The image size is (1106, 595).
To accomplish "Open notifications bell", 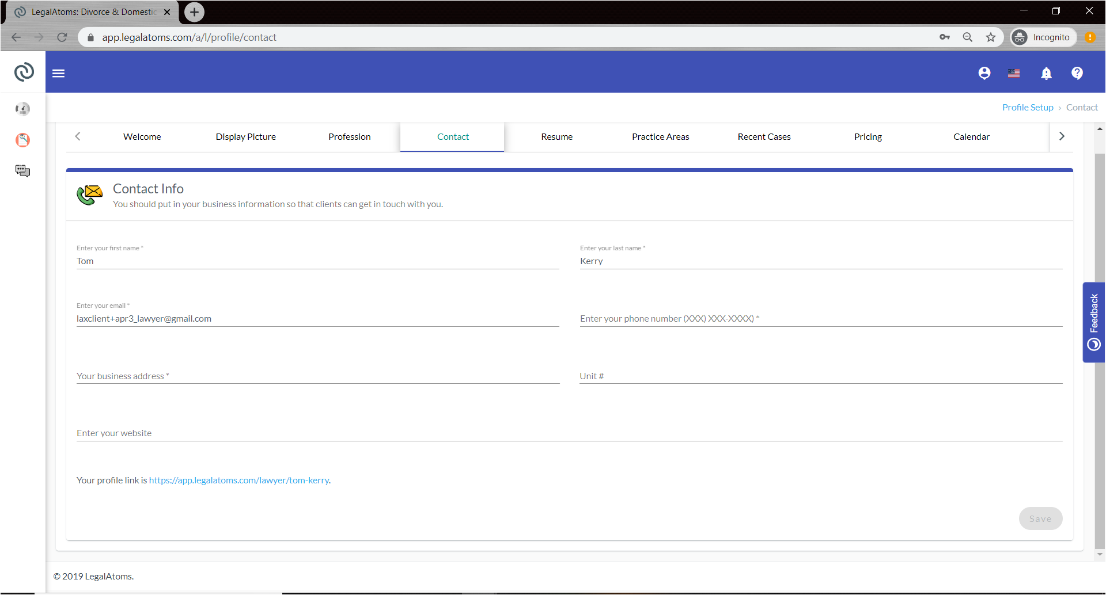I will coord(1046,73).
